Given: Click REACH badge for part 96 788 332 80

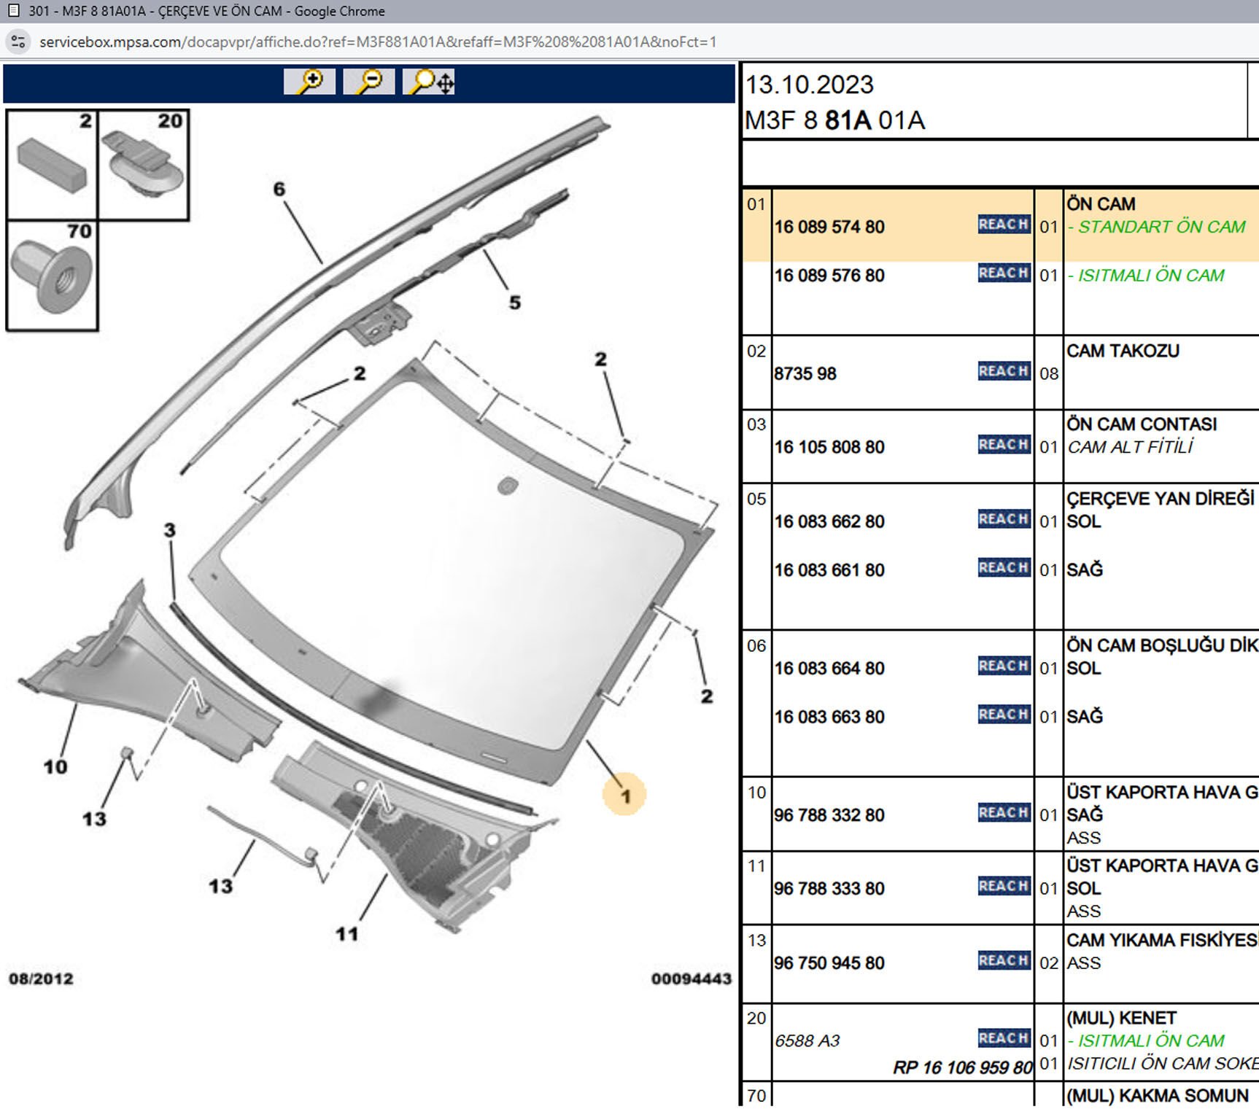Looking at the screenshot, I should tap(1004, 812).
